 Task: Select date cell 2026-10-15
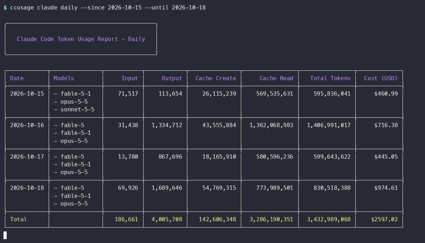[27, 93]
